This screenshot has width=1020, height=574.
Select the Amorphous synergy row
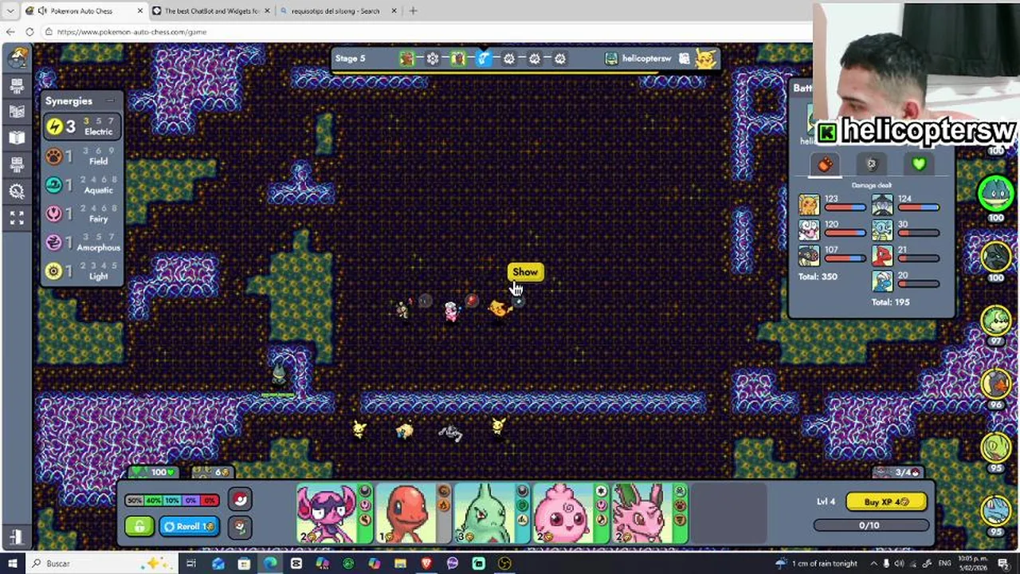[82, 242]
